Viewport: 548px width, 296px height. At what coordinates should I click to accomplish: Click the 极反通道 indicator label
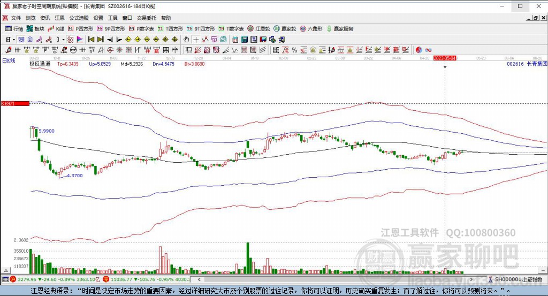tap(40, 64)
